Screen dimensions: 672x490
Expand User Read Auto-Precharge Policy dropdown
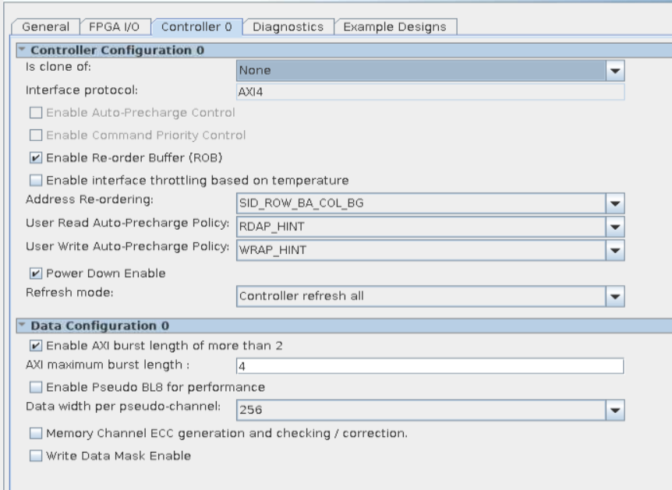(x=616, y=227)
